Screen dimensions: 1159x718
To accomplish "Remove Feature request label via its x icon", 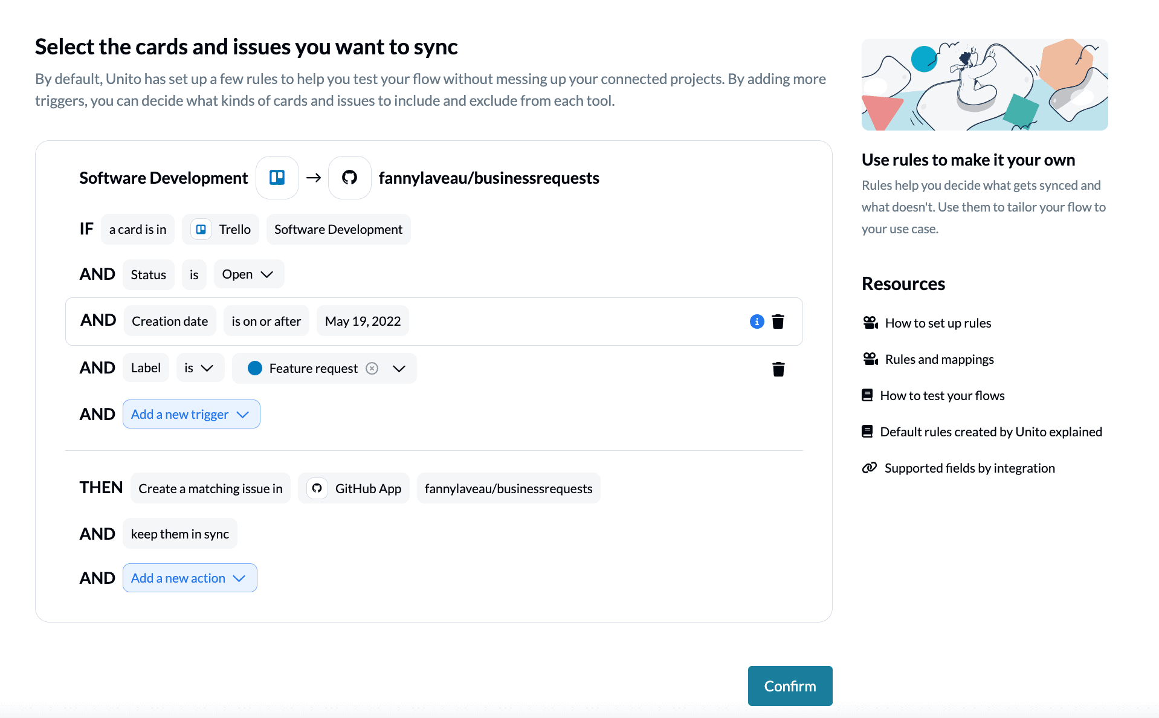I will pos(372,368).
